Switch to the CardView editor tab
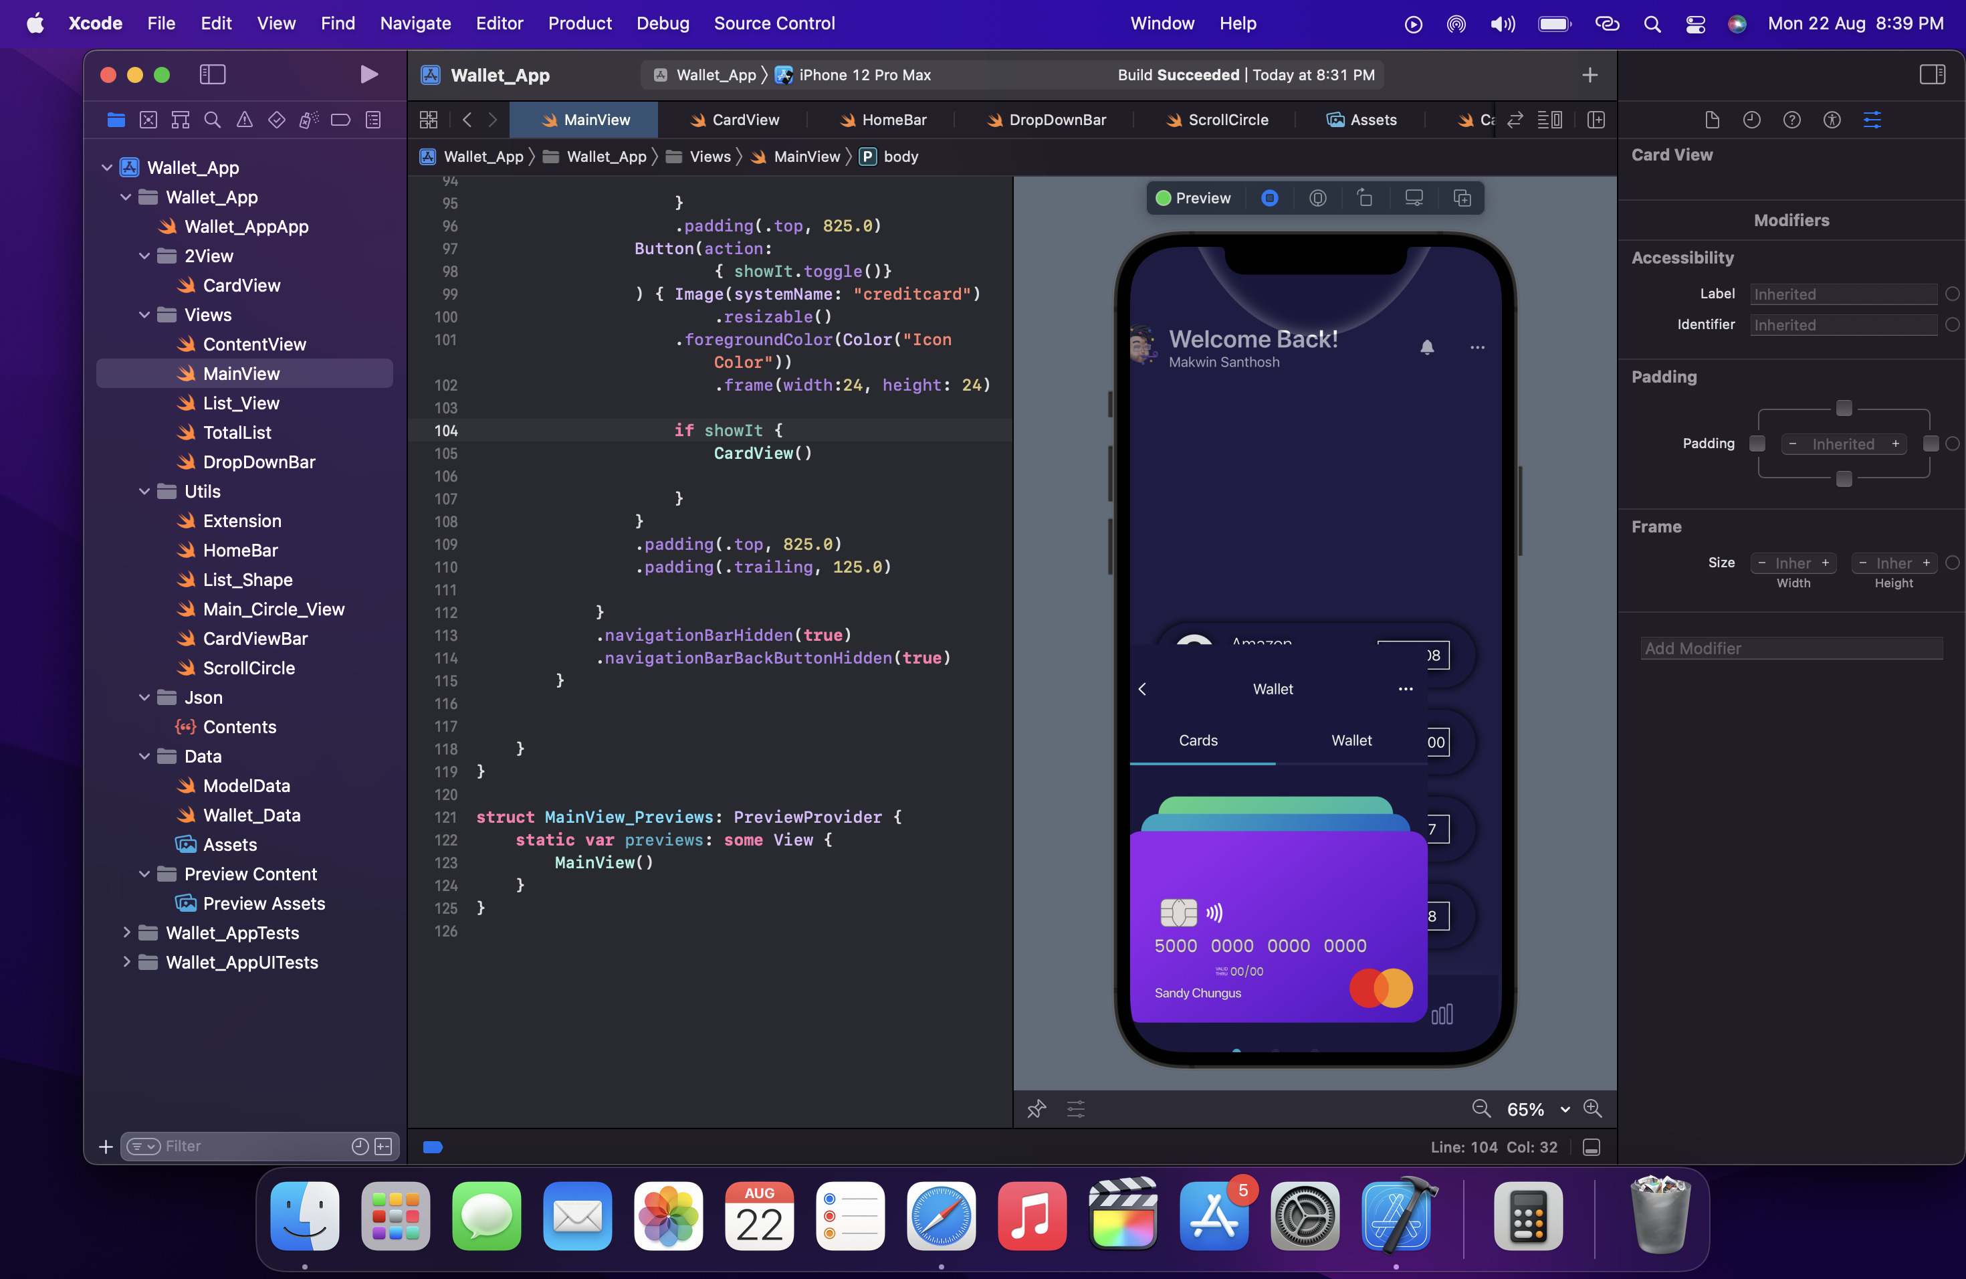 734,120
